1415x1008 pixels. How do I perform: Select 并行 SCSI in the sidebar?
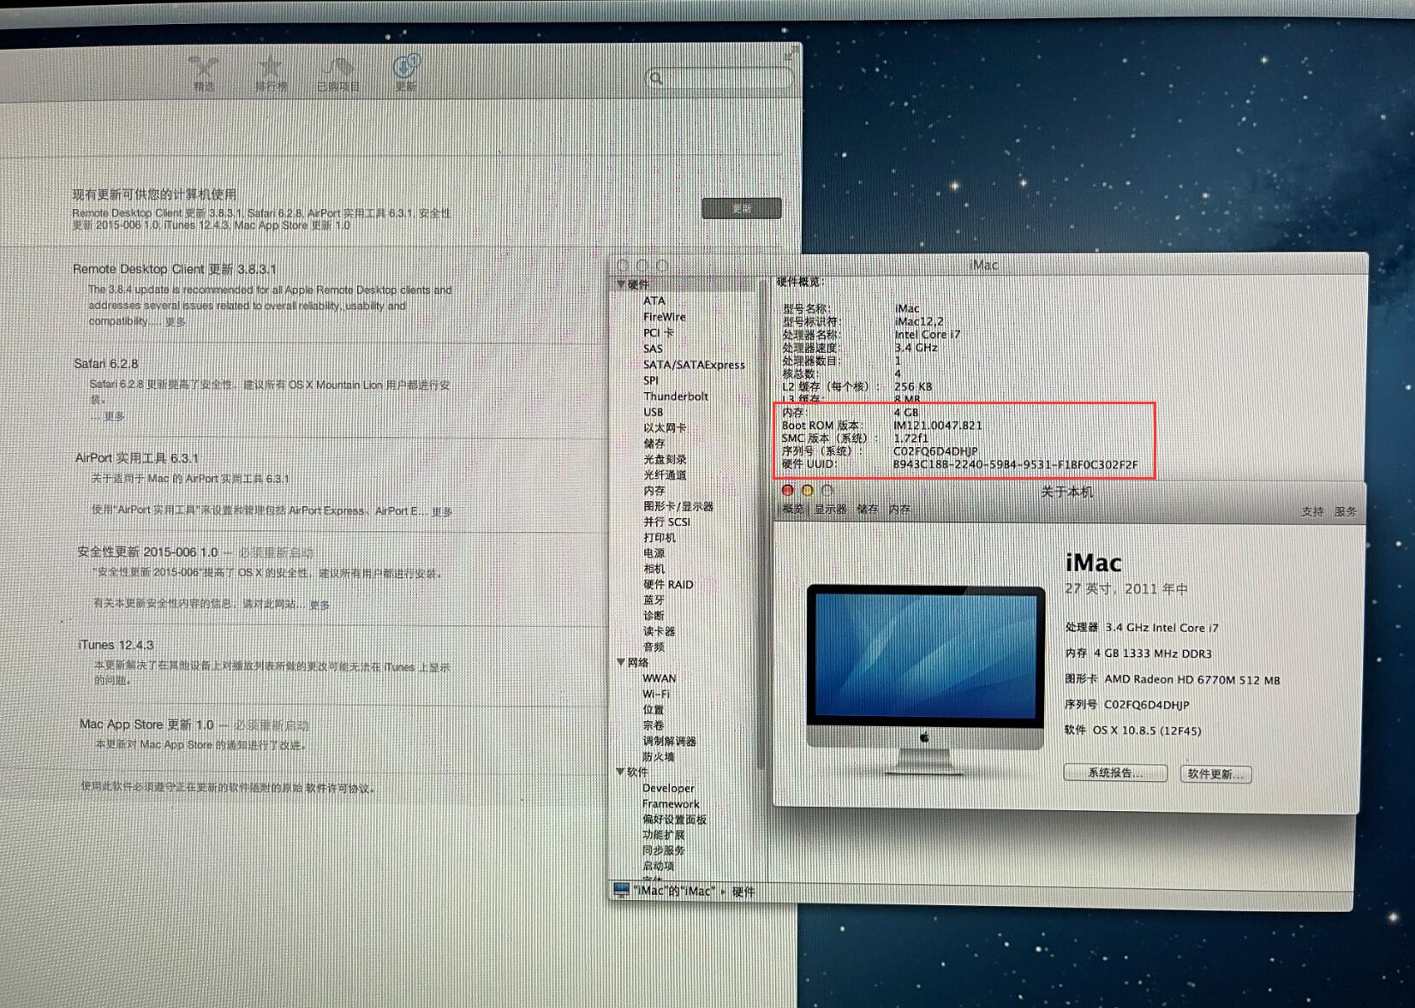pyautogui.click(x=666, y=522)
